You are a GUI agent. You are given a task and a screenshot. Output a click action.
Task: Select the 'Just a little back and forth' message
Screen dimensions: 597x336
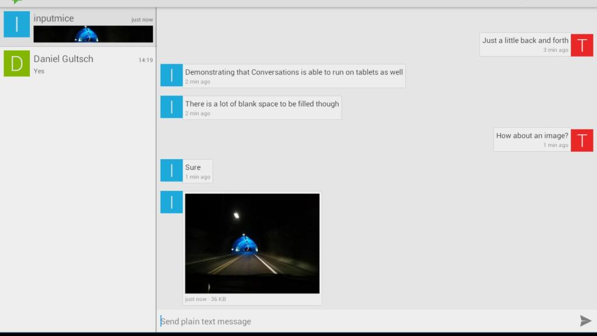click(x=525, y=44)
